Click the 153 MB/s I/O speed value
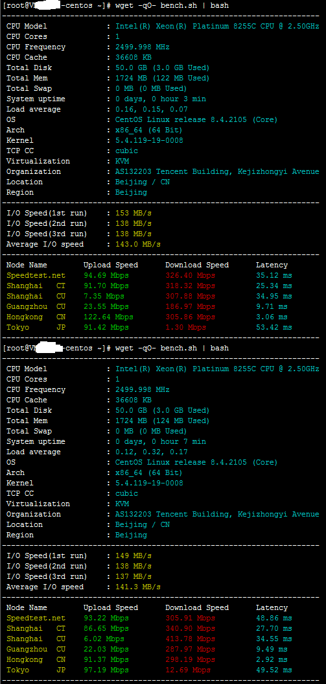This screenshot has width=326, height=684. 134,214
